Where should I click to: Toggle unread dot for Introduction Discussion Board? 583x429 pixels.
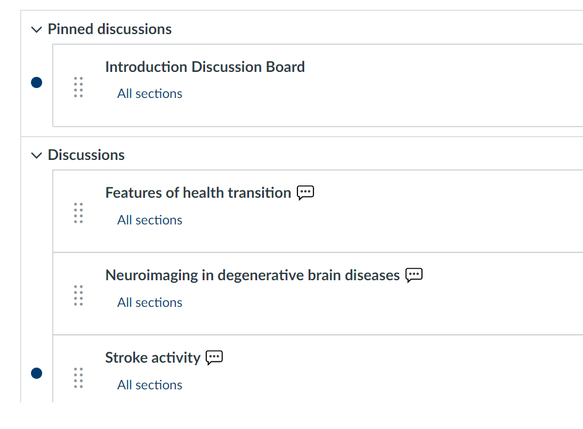37,82
